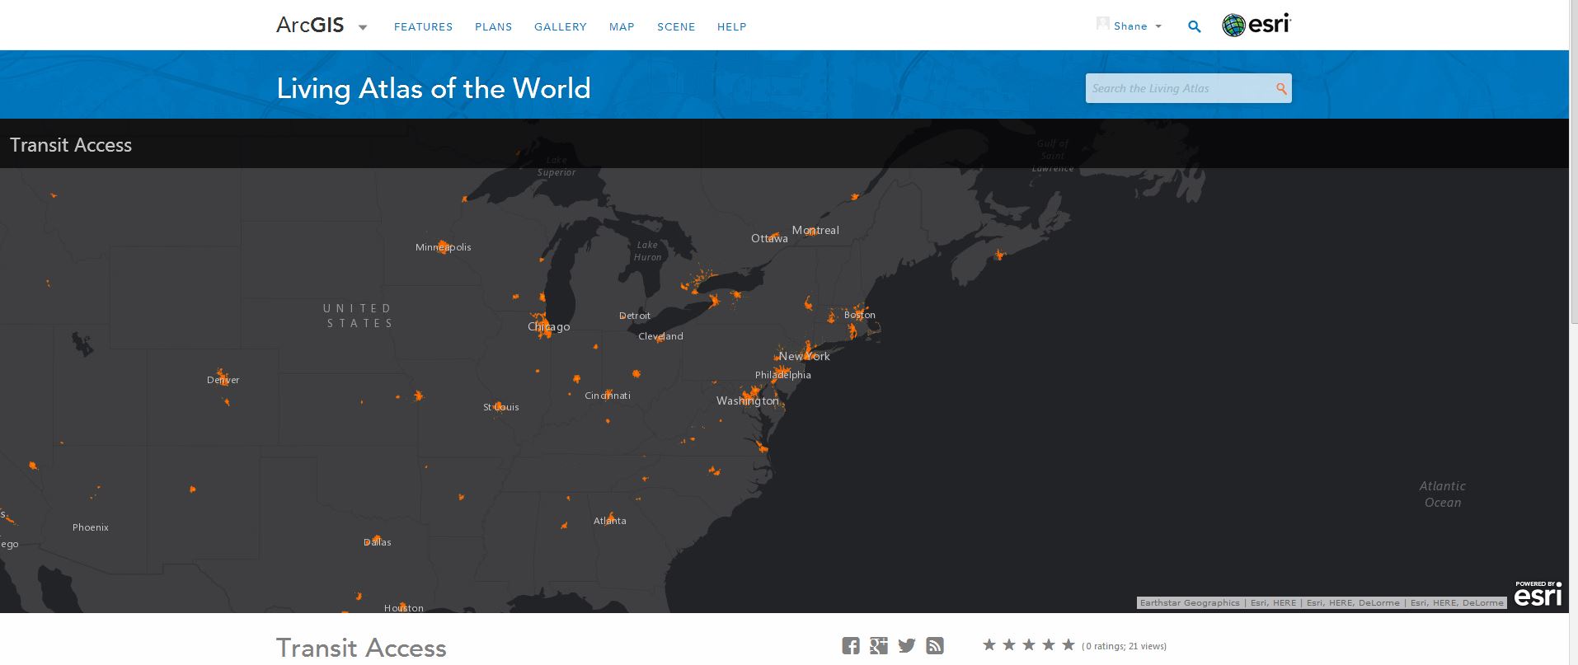Click the Atlantic Ocean label on the map
Viewport: 1578px width, 665px height.
pyautogui.click(x=1443, y=494)
